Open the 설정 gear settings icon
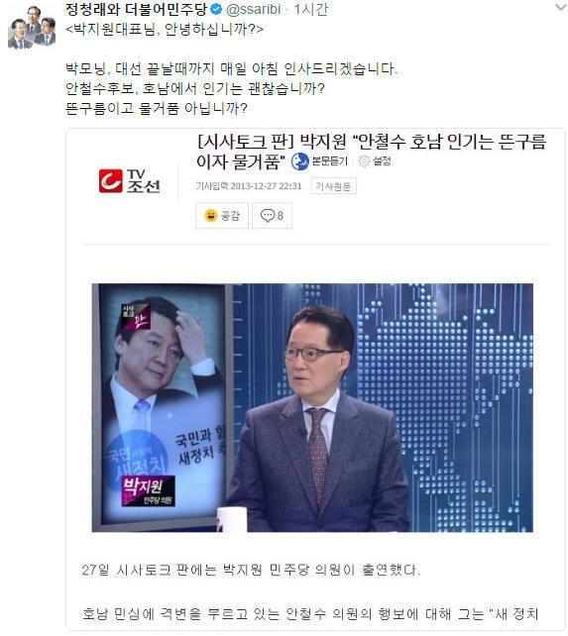The width and height of the screenshot is (568, 636). point(364,161)
